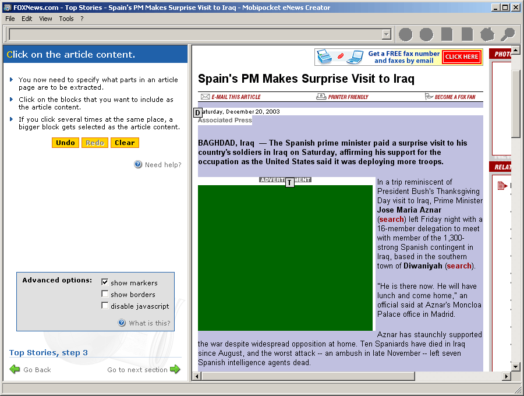This screenshot has height=396, width=524.
Task: Click the magnifier Search toolbar icon
Action: coord(508,34)
